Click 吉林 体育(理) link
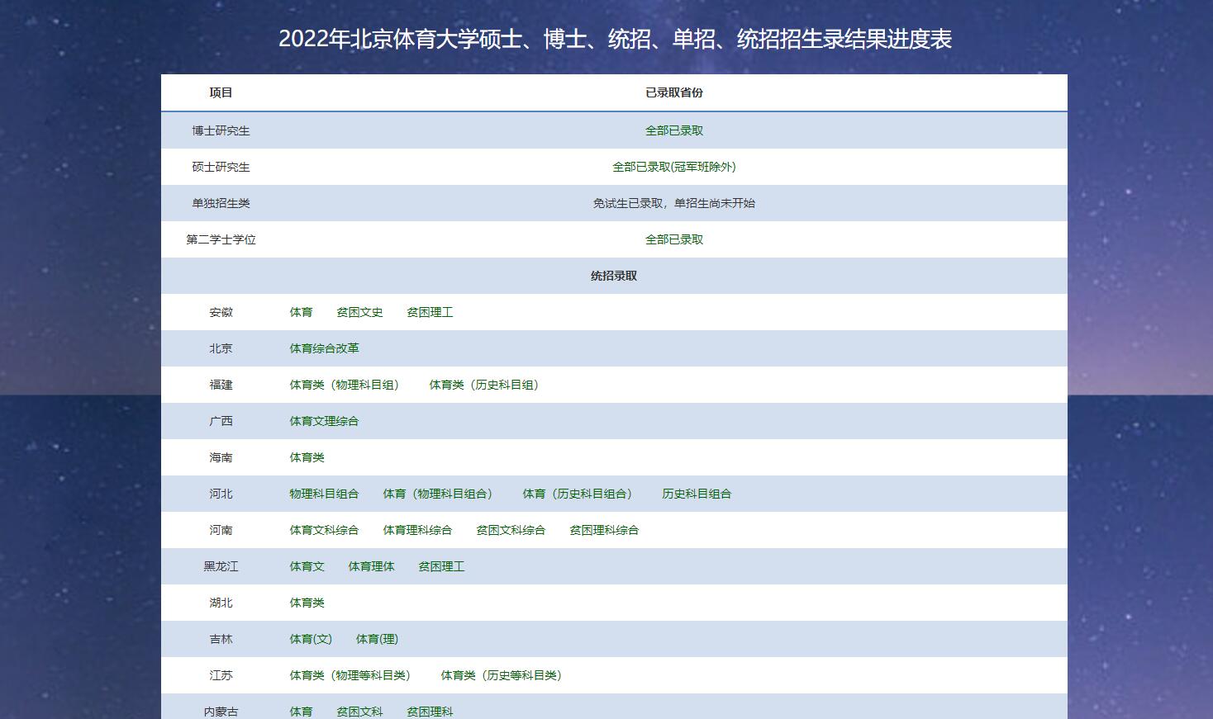The height and width of the screenshot is (719, 1213). [377, 639]
